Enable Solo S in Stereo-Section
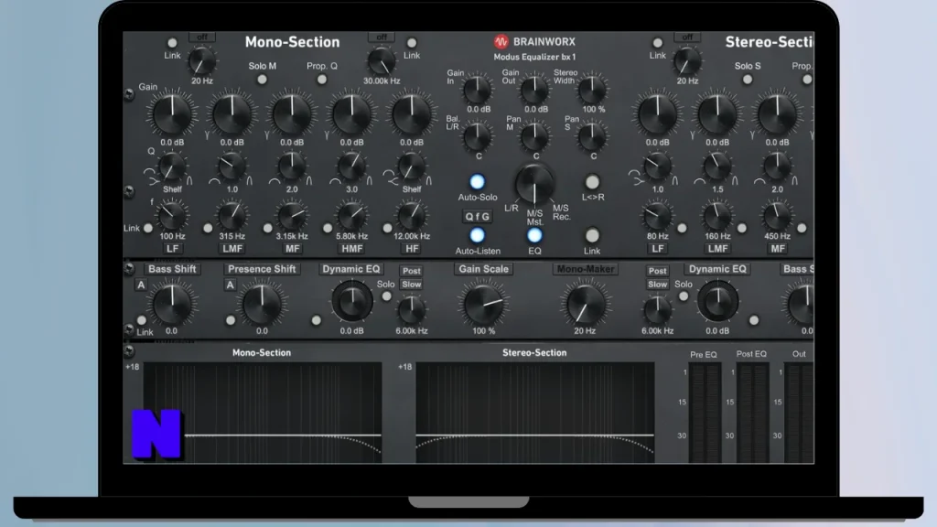The width and height of the screenshot is (937, 527). 748,80
